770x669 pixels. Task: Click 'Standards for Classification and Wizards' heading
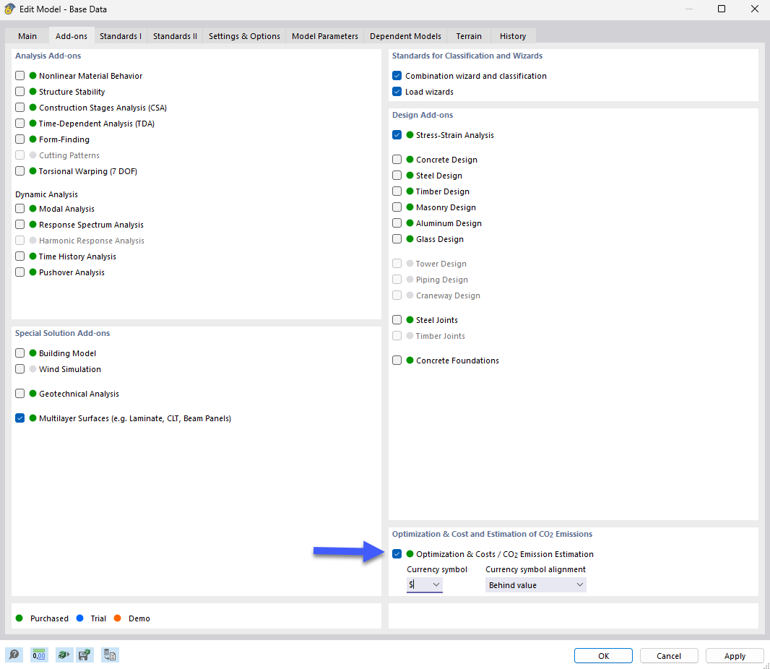[467, 56]
